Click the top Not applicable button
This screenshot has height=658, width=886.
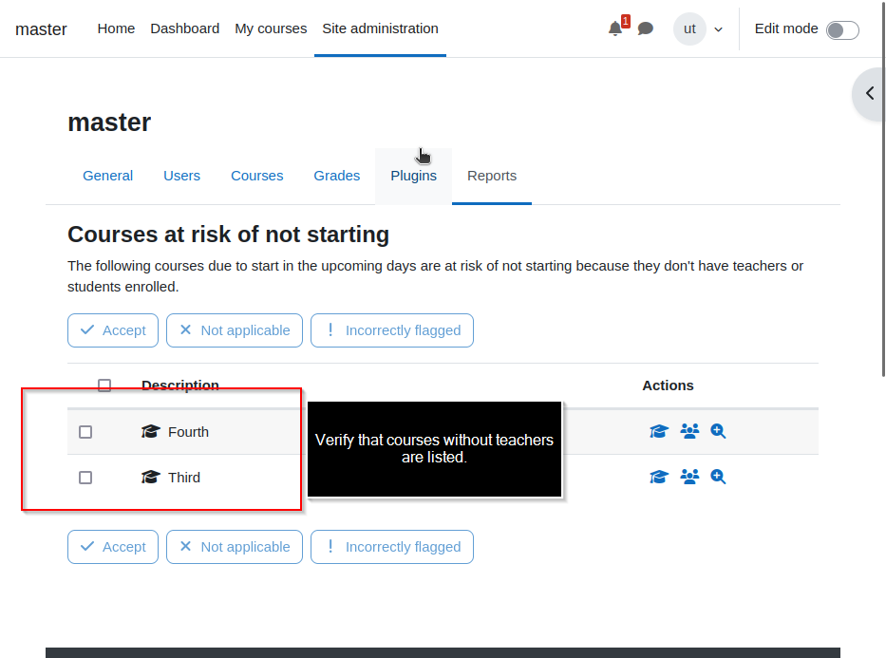235,330
